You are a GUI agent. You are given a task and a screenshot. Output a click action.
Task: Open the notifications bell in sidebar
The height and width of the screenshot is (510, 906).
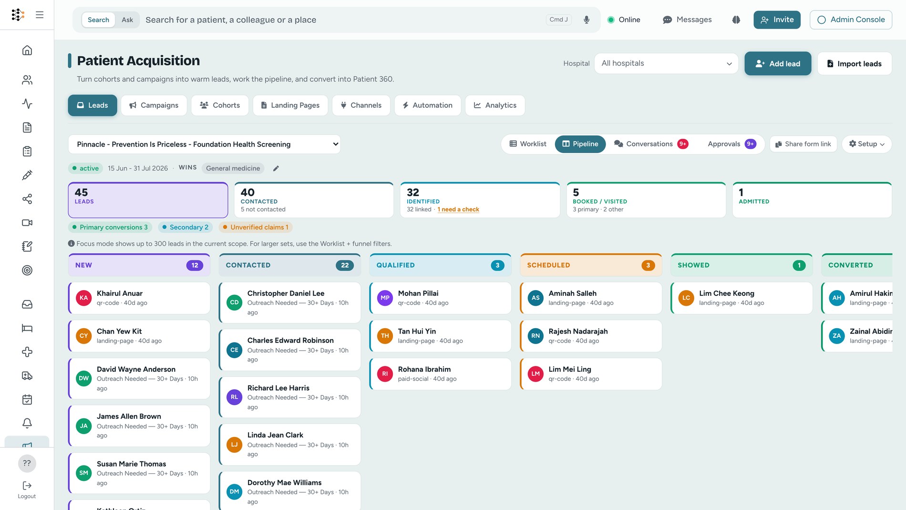click(27, 423)
